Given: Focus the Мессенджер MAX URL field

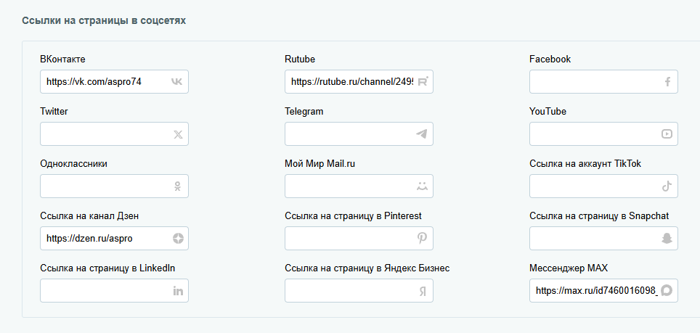Looking at the screenshot, I should click(603, 291).
